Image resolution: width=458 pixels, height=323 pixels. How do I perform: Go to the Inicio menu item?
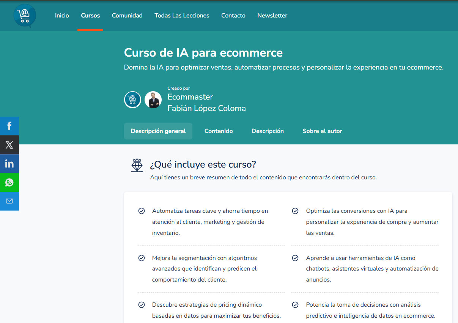pyautogui.click(x=62, y=16)
